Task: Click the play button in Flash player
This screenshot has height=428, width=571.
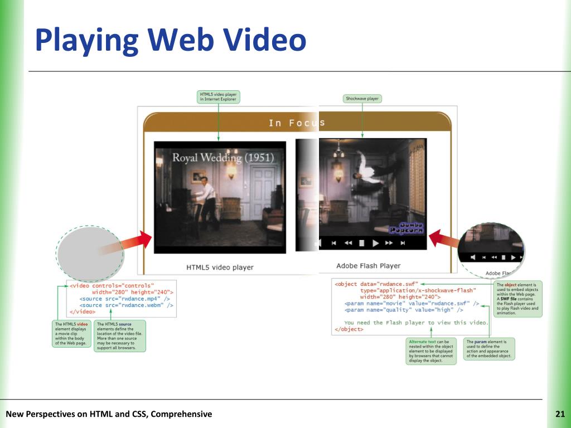Action: pyautogui.click(x=376, y=243)
